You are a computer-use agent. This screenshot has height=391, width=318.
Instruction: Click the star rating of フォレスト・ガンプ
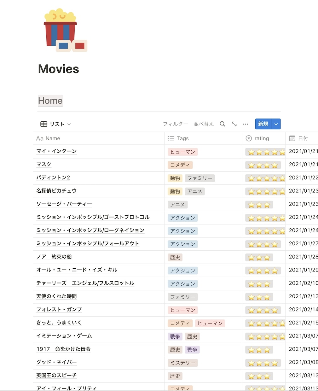(x=263, y=311)
